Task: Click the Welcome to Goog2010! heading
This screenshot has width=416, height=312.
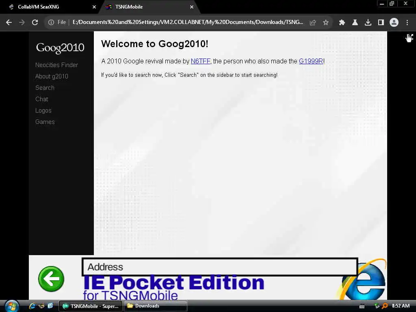Action: (155, 44)
